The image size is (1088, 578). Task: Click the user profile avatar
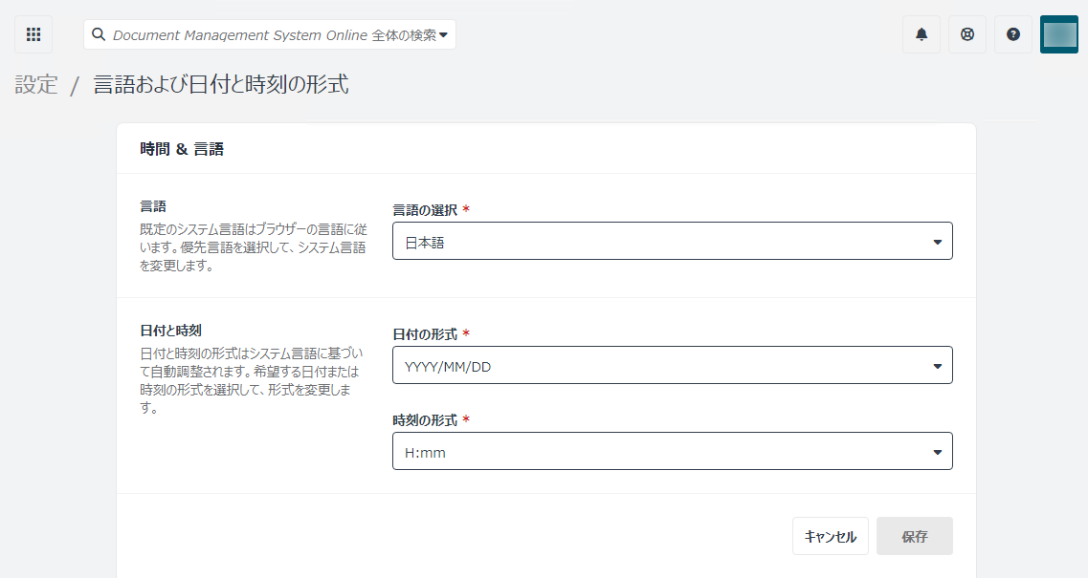tap(1058, 33)
